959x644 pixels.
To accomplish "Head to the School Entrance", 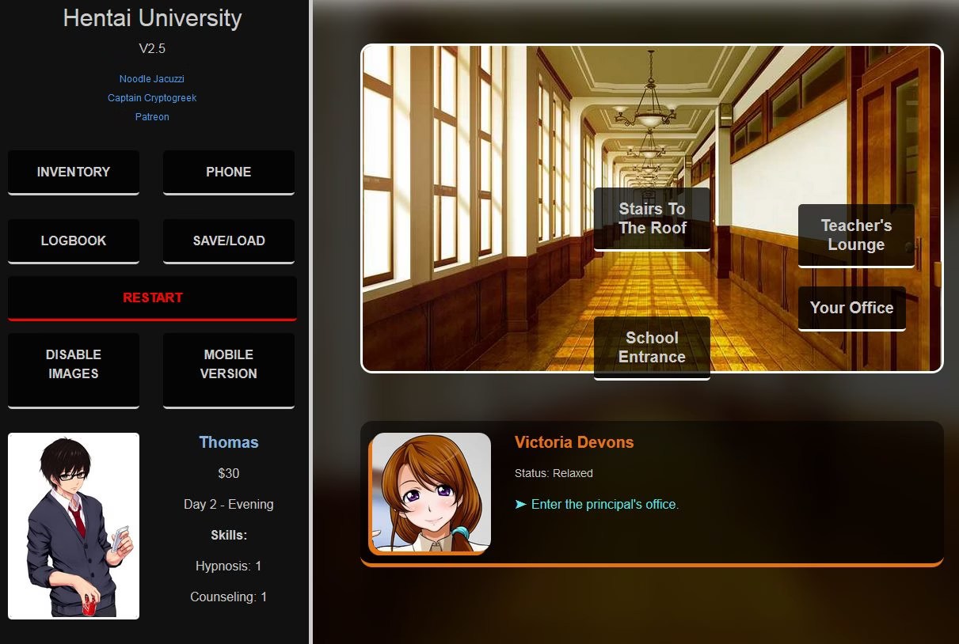I will [651, 347].
